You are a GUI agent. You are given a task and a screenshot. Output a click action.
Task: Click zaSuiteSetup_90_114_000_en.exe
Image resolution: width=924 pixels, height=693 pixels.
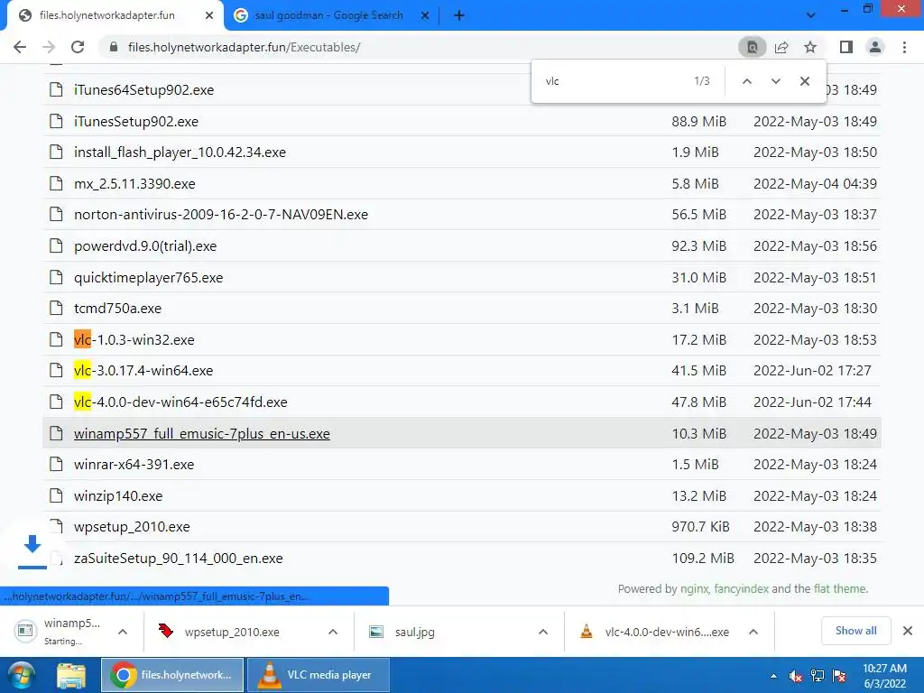click(x=178, y=559)
